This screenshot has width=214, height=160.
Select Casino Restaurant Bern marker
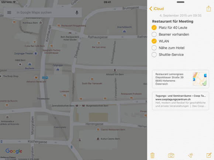click(98, 130)
